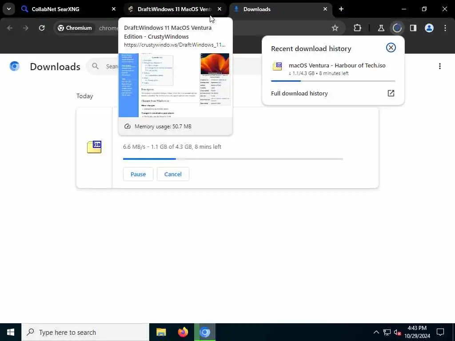The width and height of the screenshot is (455, 341).
Task: Click the 6.6 MB/s download status text
Action: coord(172,147)
